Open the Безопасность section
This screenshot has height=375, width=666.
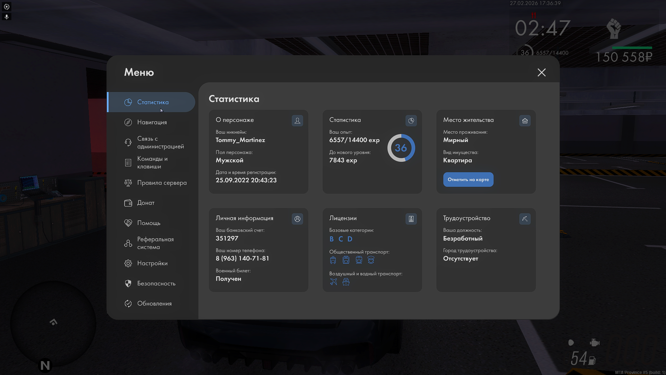[x=156, y=283]
